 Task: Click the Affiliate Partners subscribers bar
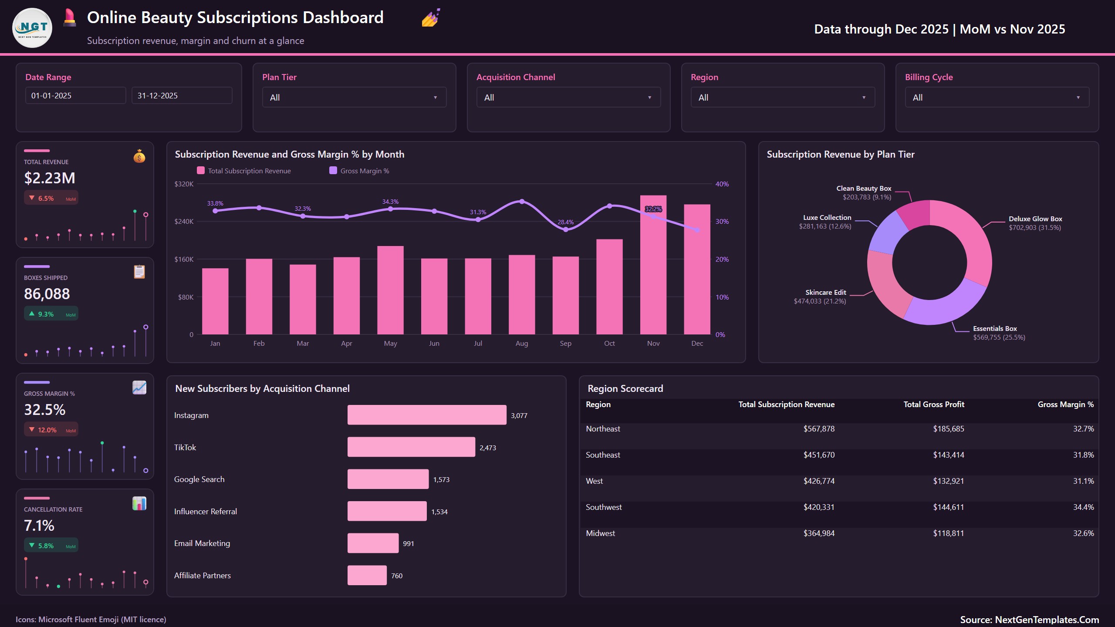pos(367,575)
